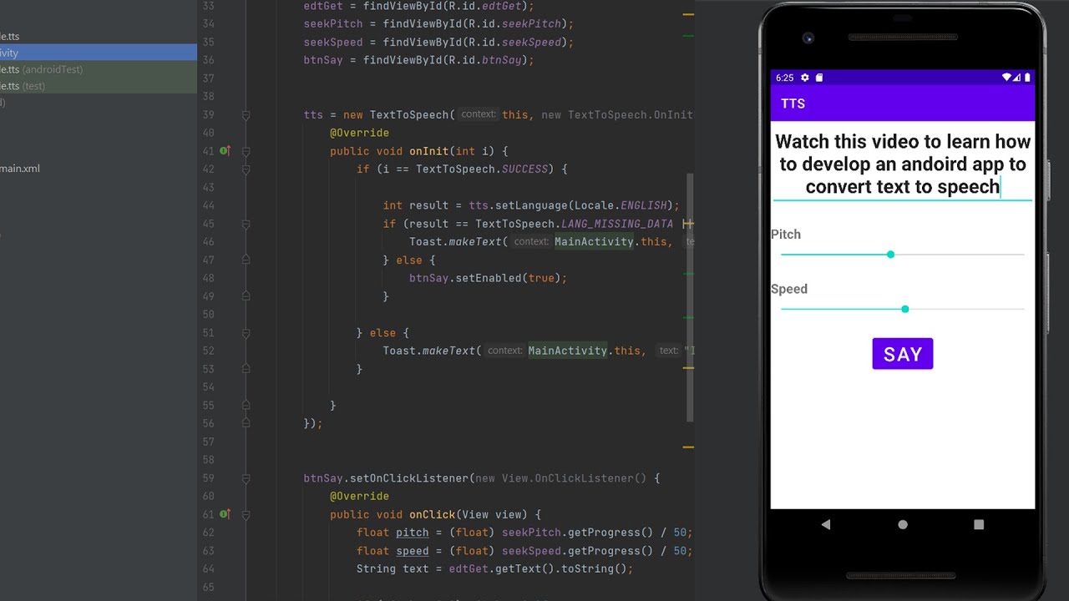
Task: Select the 'le.tts (test)' package row
Action: (99, 86)
